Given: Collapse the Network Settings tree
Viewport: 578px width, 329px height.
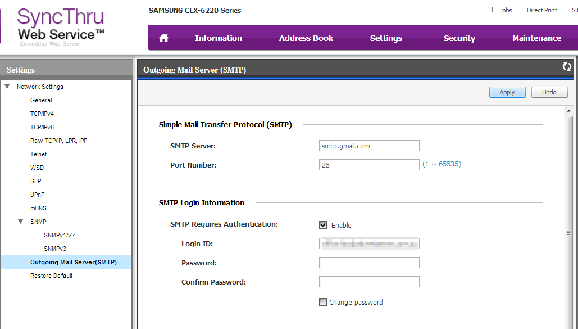Looking at the screenshot, I should pos(7,87).
